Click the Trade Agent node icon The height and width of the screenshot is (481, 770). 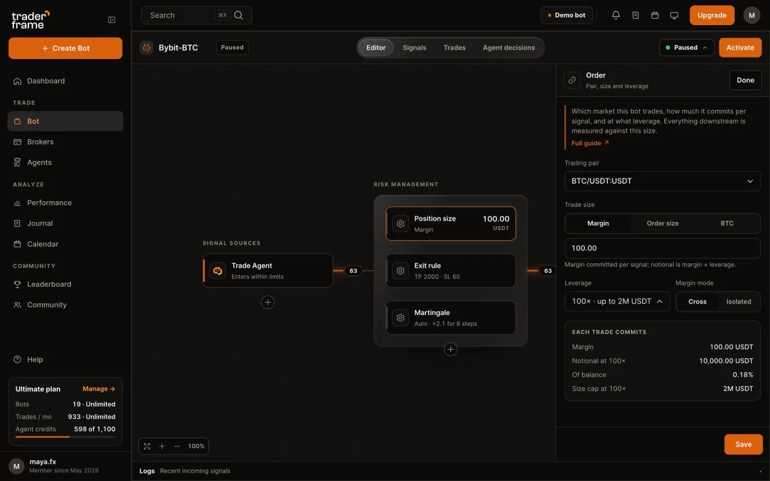pyautogui.click(x=218, y=270)
